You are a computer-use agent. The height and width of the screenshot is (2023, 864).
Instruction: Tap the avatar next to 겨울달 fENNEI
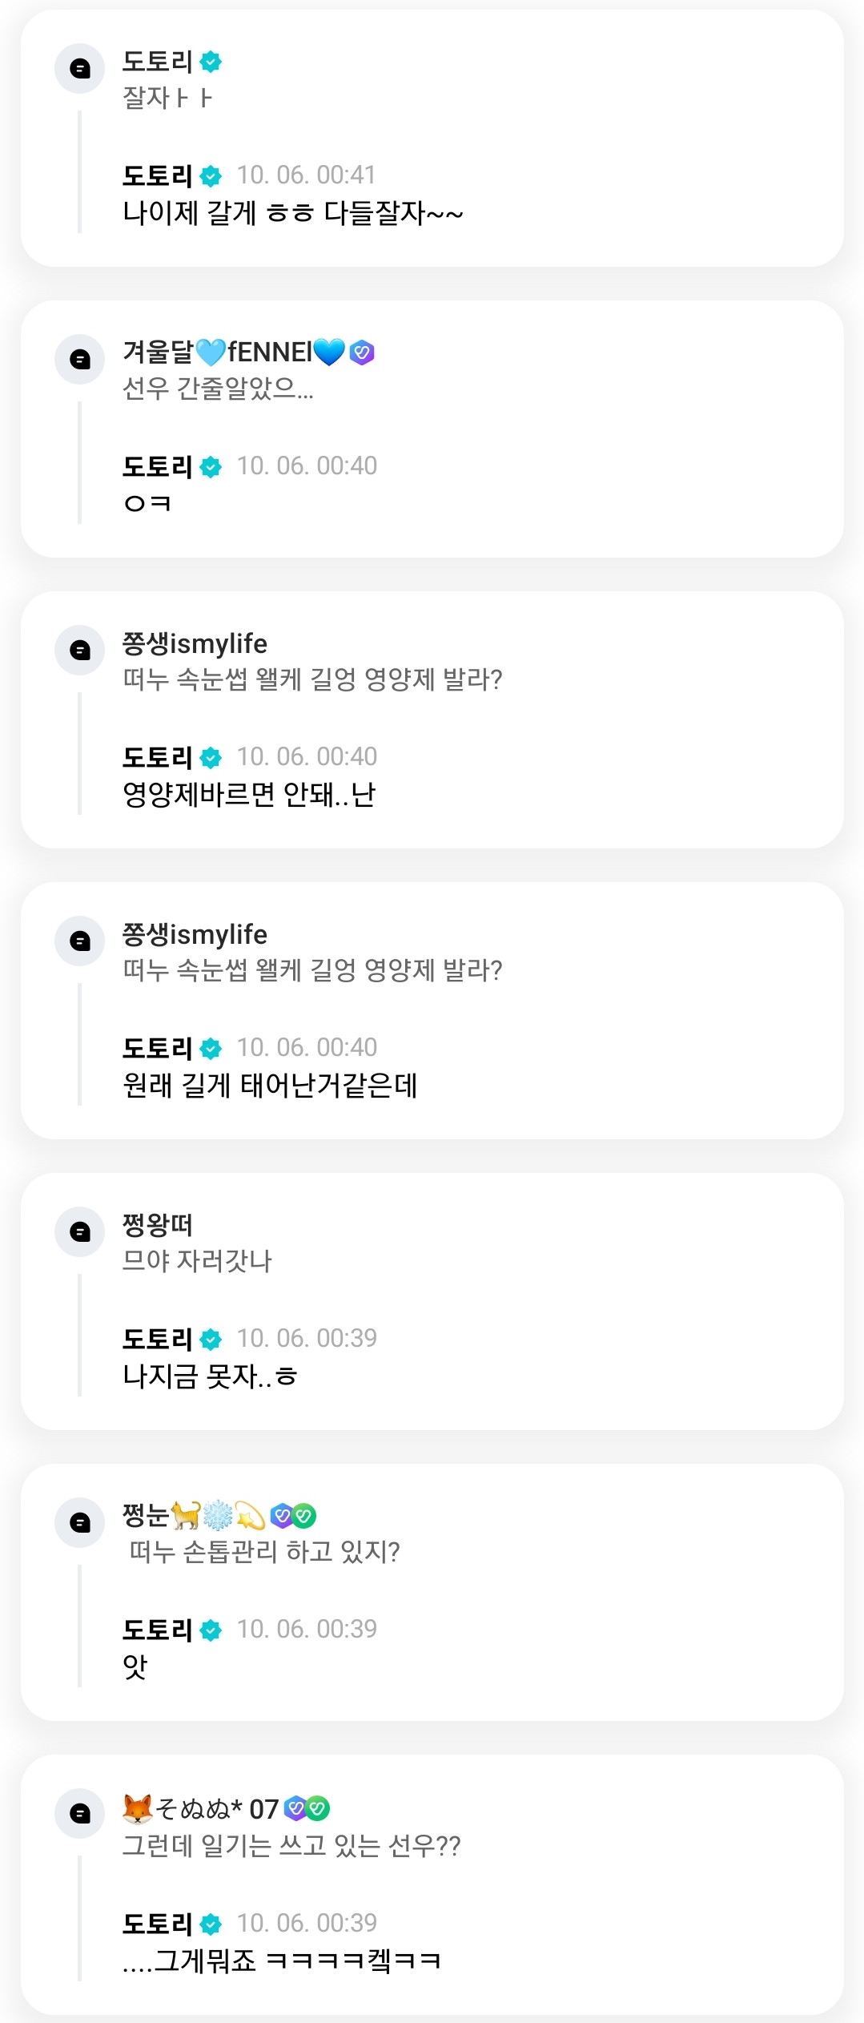(79, 360)
